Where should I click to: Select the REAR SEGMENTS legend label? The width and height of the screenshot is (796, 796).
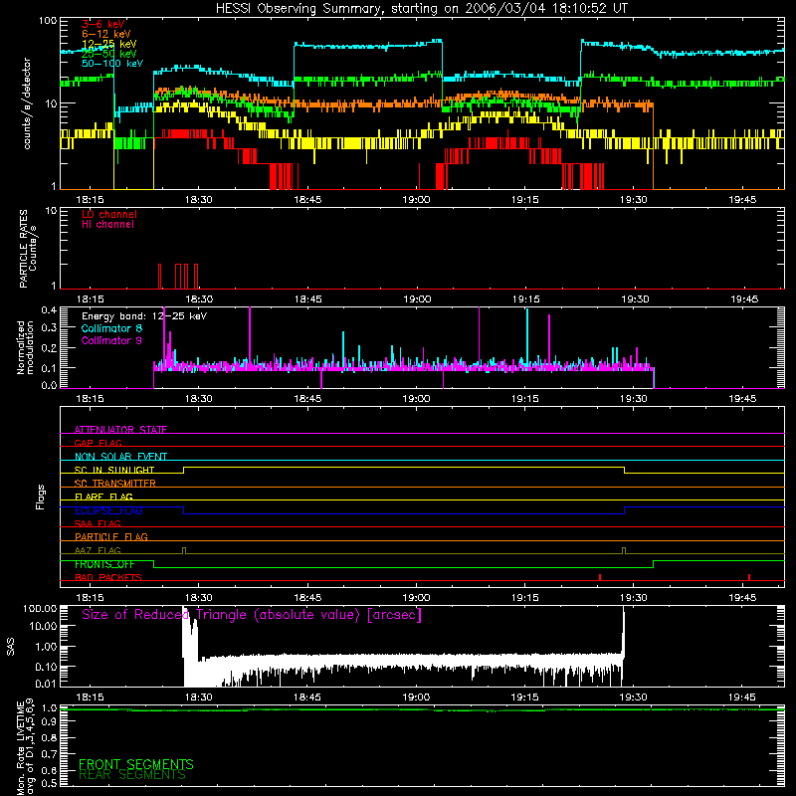point(132,775)
